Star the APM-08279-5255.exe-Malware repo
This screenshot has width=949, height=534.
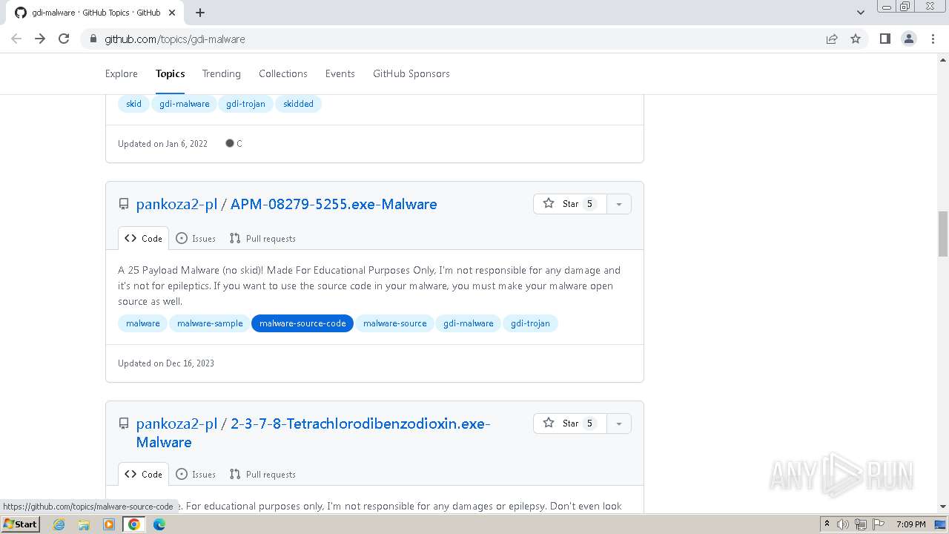coord(569,204)
